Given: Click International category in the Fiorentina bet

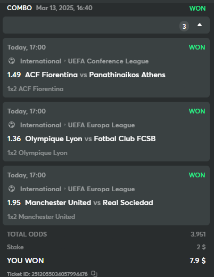Looking at the screenshot, I should [41, 61].
